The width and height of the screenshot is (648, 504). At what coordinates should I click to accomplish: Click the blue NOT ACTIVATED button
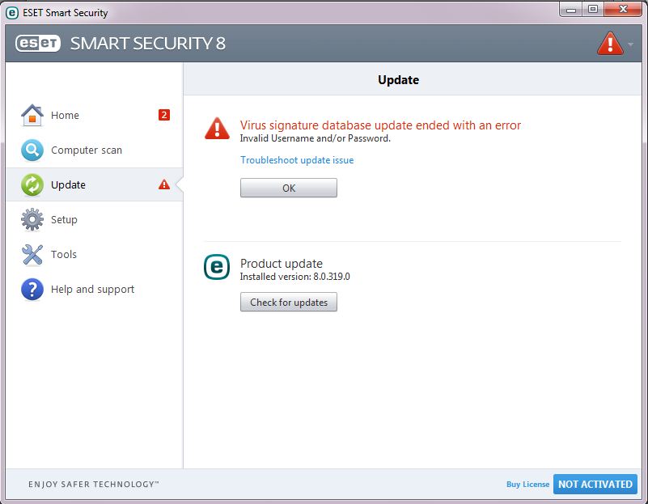click(595, 485)
